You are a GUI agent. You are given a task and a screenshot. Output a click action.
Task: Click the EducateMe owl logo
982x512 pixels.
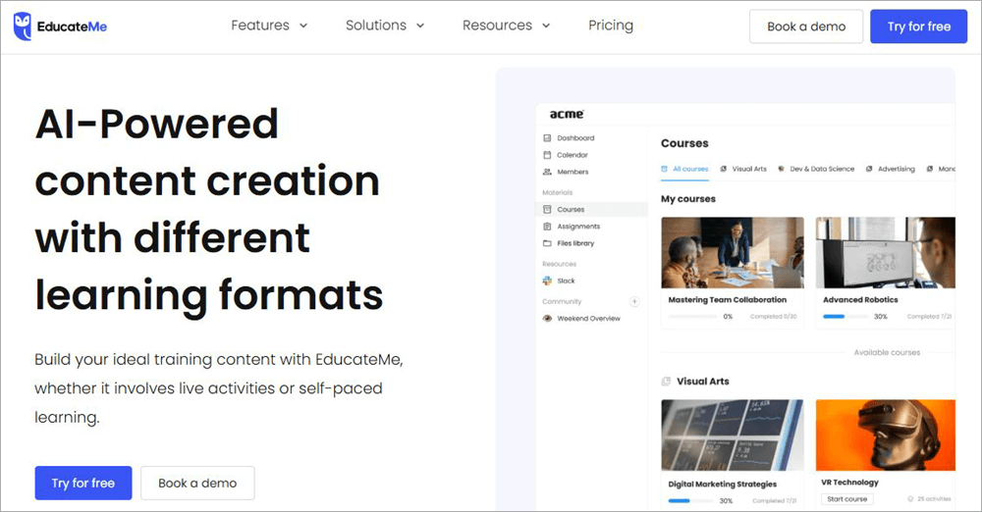click(22, 26)
